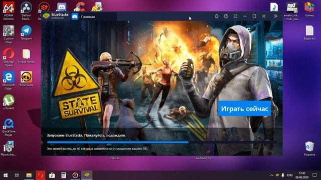Open the BlueStacks menu icon beside help
321x180 pixels.
tap(235, 16)
